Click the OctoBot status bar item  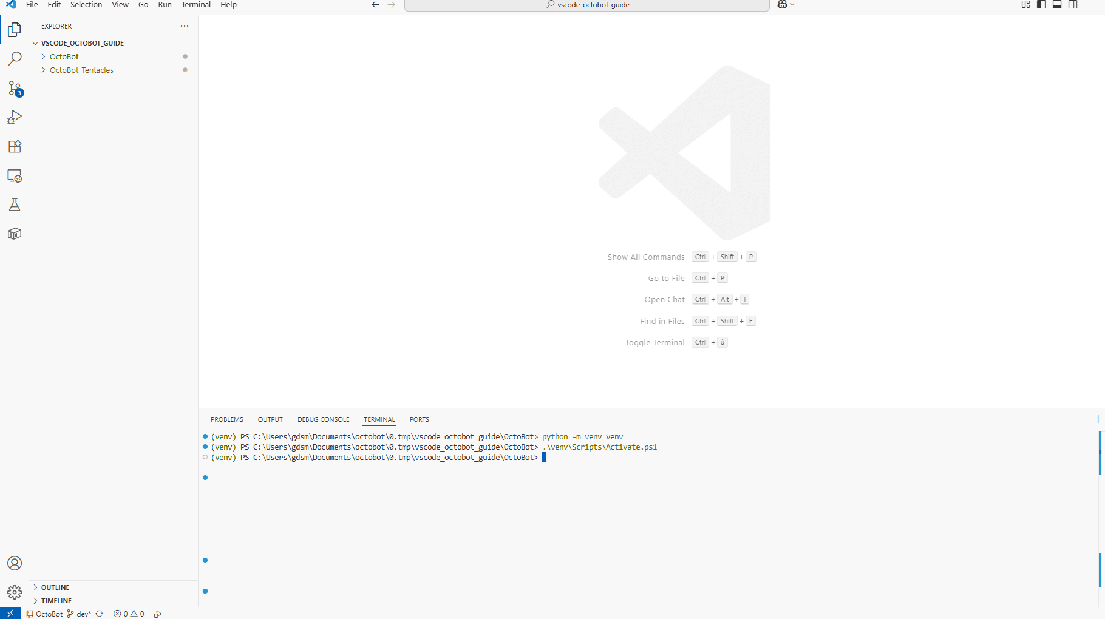tap(45, 614)
